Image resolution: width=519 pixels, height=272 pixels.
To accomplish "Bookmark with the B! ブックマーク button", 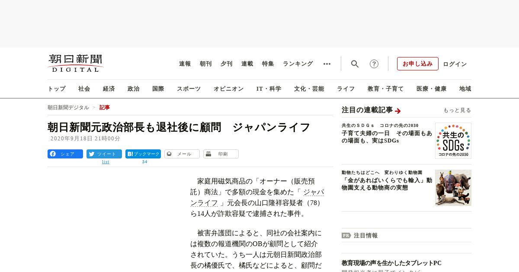I will (x=143, y=154).
